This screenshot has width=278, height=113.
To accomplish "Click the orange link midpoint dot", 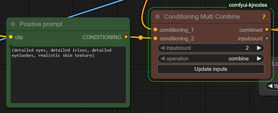I will [141, 37].
